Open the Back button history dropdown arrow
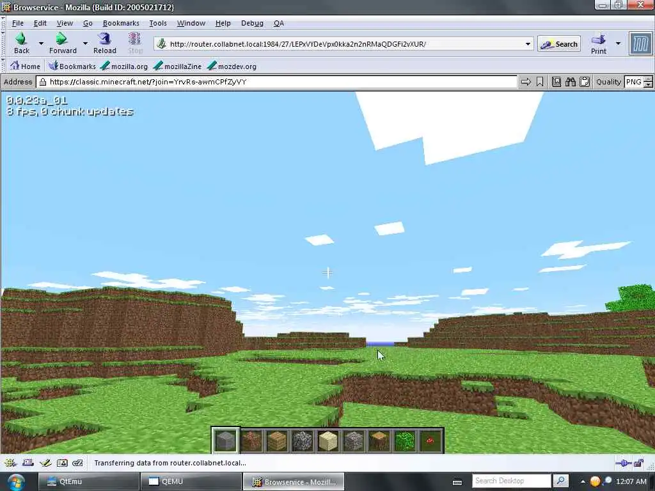The height and width of the screenshot is (491, 655). (x=41, y=43)
